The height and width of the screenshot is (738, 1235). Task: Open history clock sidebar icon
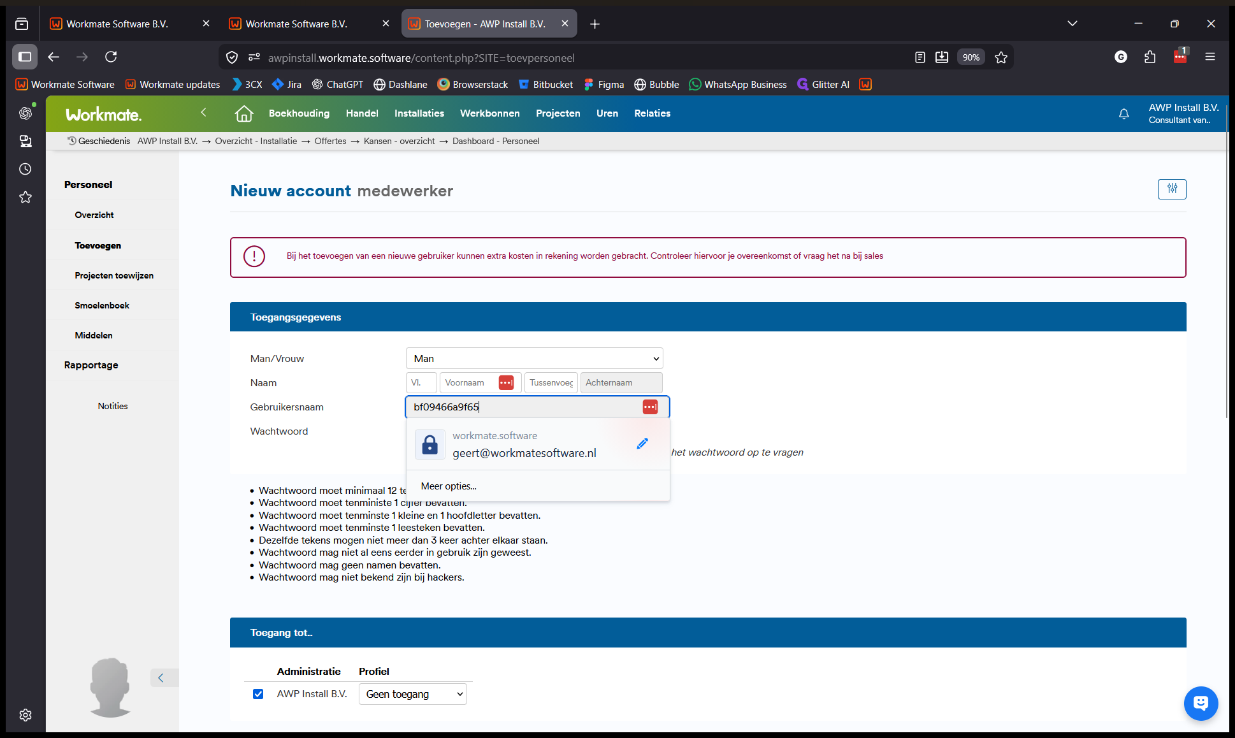(x=25, y=169)
